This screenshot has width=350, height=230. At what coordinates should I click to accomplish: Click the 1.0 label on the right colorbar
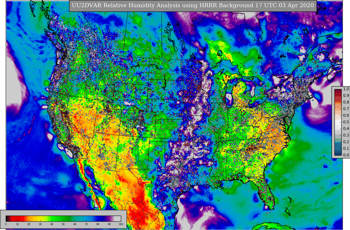(x=346, y=89)
